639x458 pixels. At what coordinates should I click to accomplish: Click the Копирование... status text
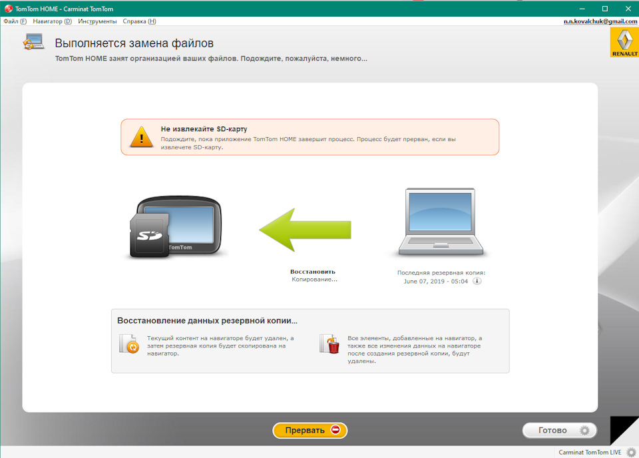[x=314, y=280]
